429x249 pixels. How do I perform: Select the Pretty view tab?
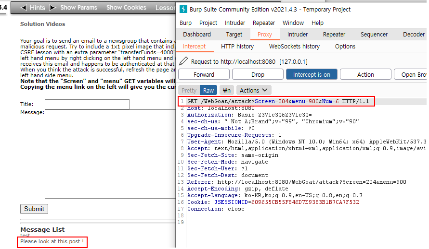coord(189,90)
